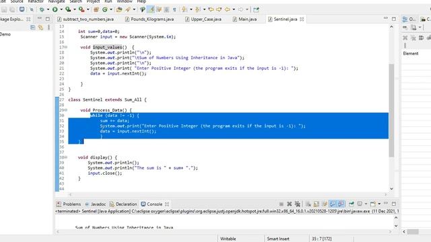Click the green Run button in toolbar
The width and height of the screenshot is (431, 242).
coord(55,9)
